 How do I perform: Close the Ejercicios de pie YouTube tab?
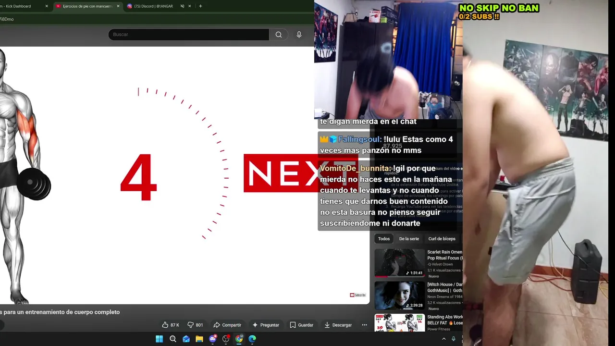(x=118, y=6)
